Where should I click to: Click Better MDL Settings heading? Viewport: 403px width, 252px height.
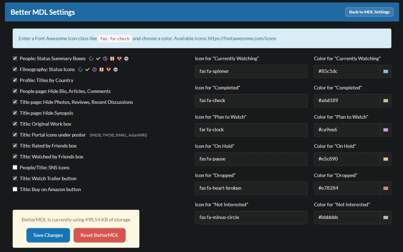click(43, 13)
